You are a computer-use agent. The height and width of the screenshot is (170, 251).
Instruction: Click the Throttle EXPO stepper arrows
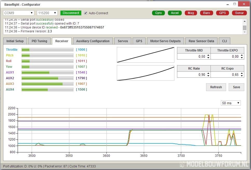click(242, 56)
